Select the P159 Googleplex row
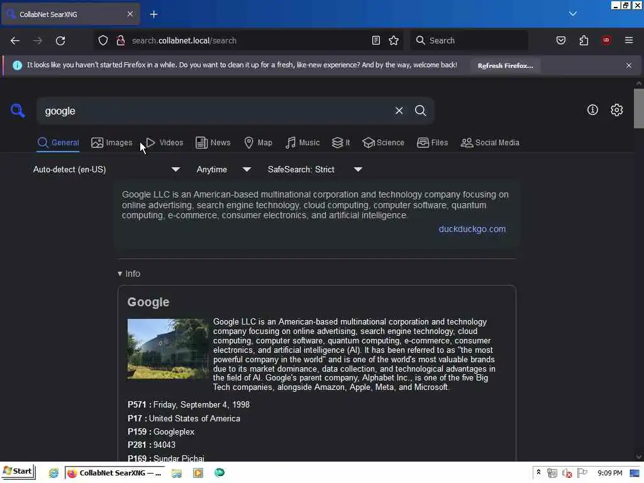644x483 pixels. point(161,431)
